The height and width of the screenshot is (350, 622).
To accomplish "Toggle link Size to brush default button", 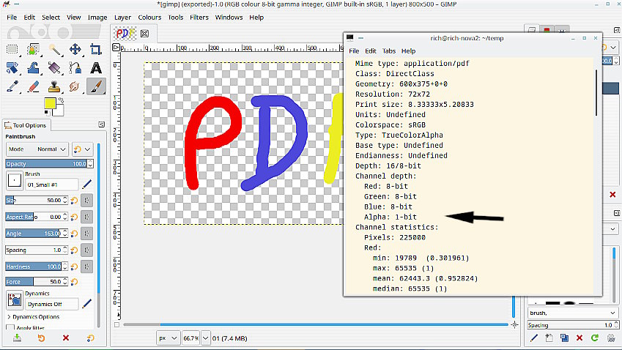I will point(86,200).
